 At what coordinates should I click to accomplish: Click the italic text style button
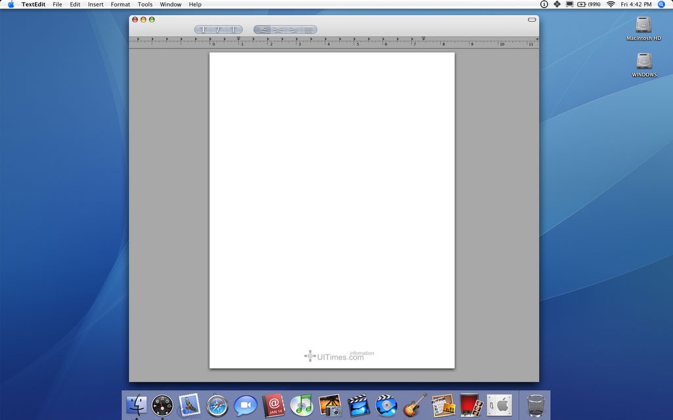[218, 30]
